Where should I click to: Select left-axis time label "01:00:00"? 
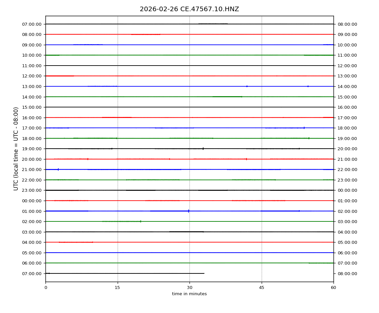coord(32,211)
